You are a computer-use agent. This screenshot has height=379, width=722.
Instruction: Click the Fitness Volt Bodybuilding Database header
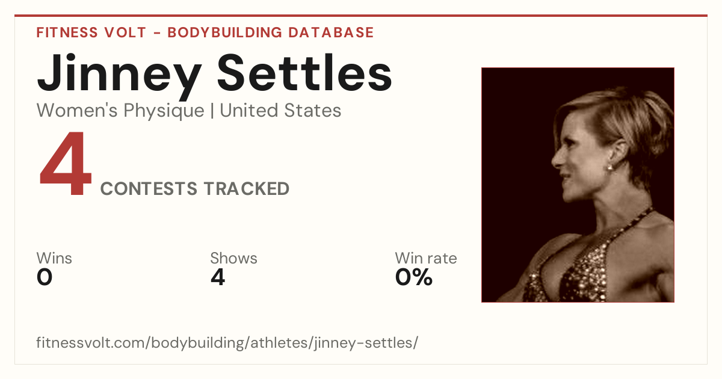click(205, 32)
